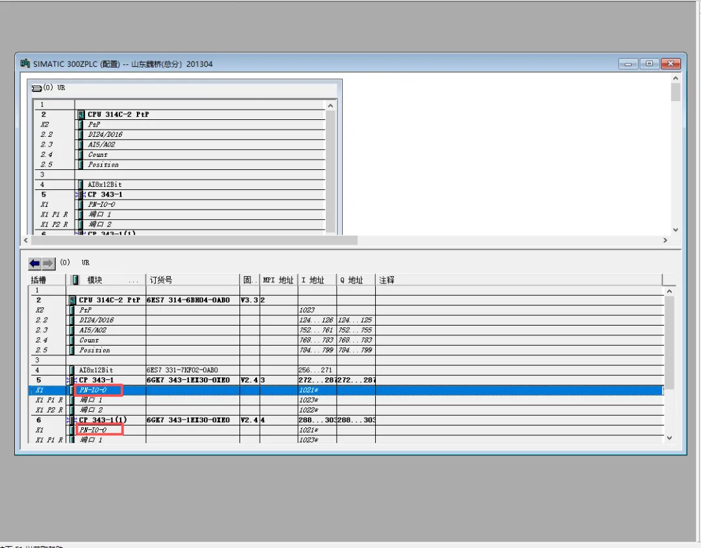This screenshot has height=548, width=701.
Task: Click slot number 4 in the detail table
Action: 37,370
